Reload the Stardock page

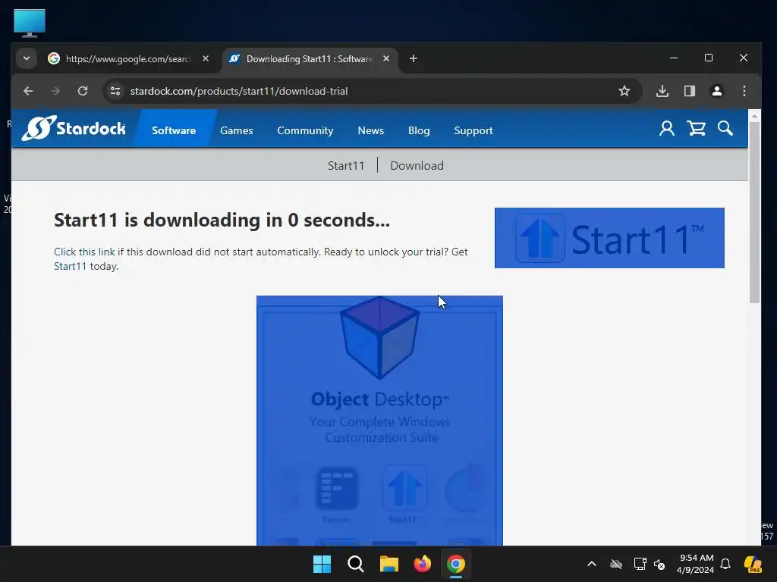[x=83, y=91]
